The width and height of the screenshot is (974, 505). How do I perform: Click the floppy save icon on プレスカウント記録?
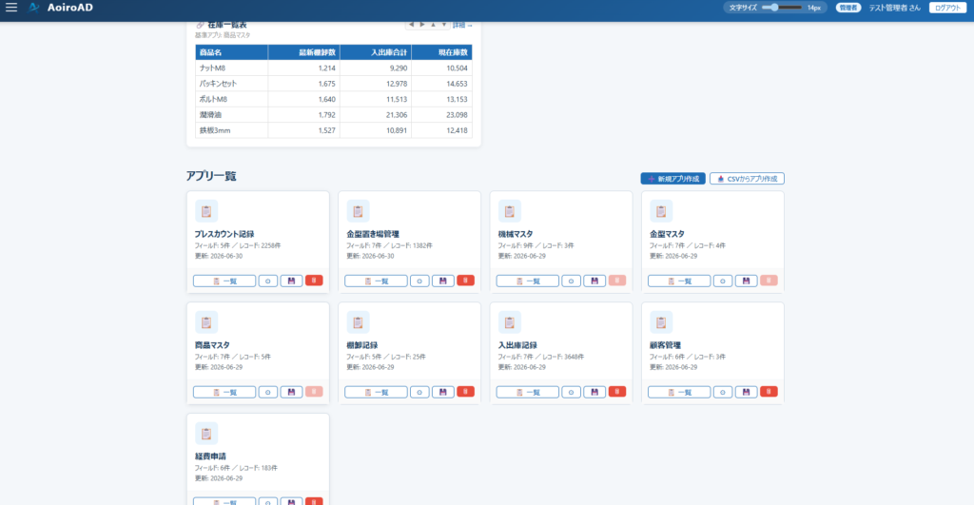[x=291, y=281]
